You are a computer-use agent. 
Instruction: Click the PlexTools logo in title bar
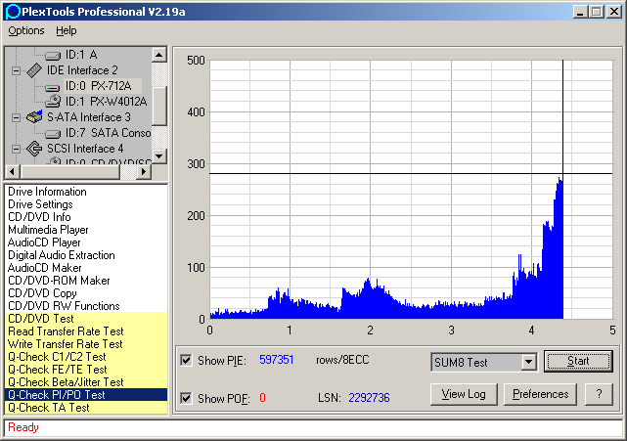13,11
